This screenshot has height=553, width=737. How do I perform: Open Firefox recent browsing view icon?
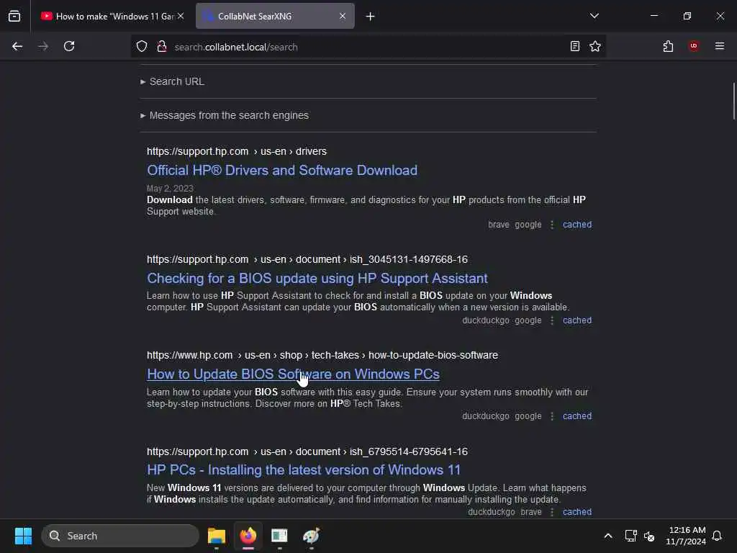tap(14, 17)
